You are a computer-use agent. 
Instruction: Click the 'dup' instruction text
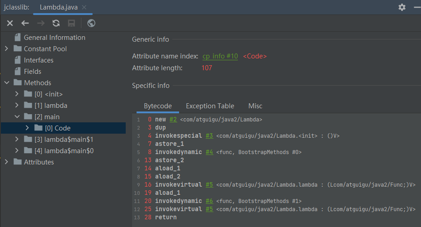tap(160, 127)
